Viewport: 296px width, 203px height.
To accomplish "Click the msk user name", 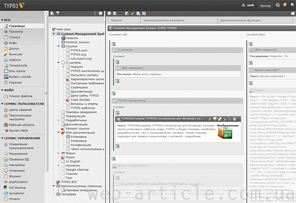I will (x=250, y=5).
